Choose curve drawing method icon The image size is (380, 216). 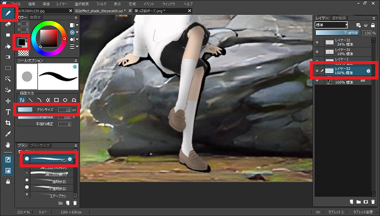[39, 100]
